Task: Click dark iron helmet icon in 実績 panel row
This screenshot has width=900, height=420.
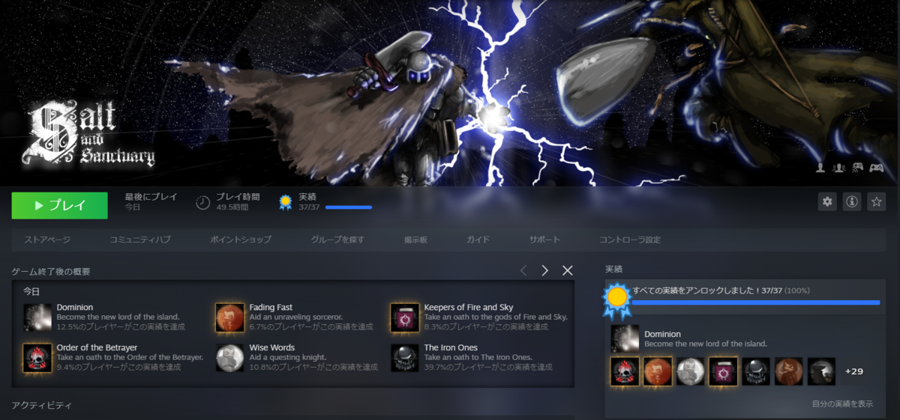Action: point(756,371)
